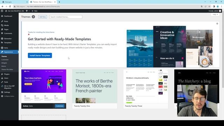
Task: Click the Customize button for Astra
Action: coord(59,106)
